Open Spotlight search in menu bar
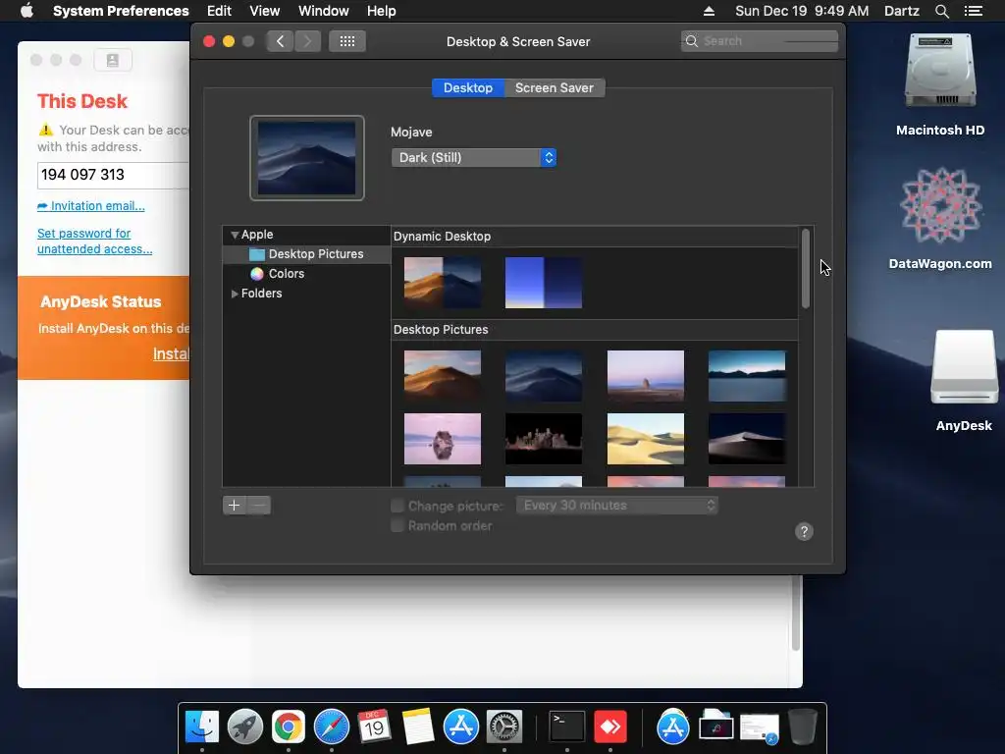This screenshot has width=1005, height=754. [941, 11]
